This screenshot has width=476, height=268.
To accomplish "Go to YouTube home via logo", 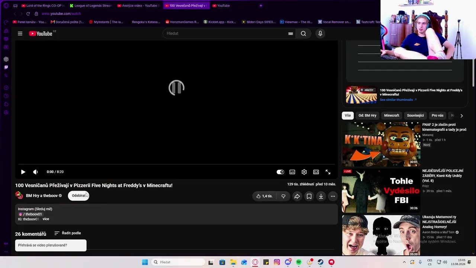I will coord(41,33).
